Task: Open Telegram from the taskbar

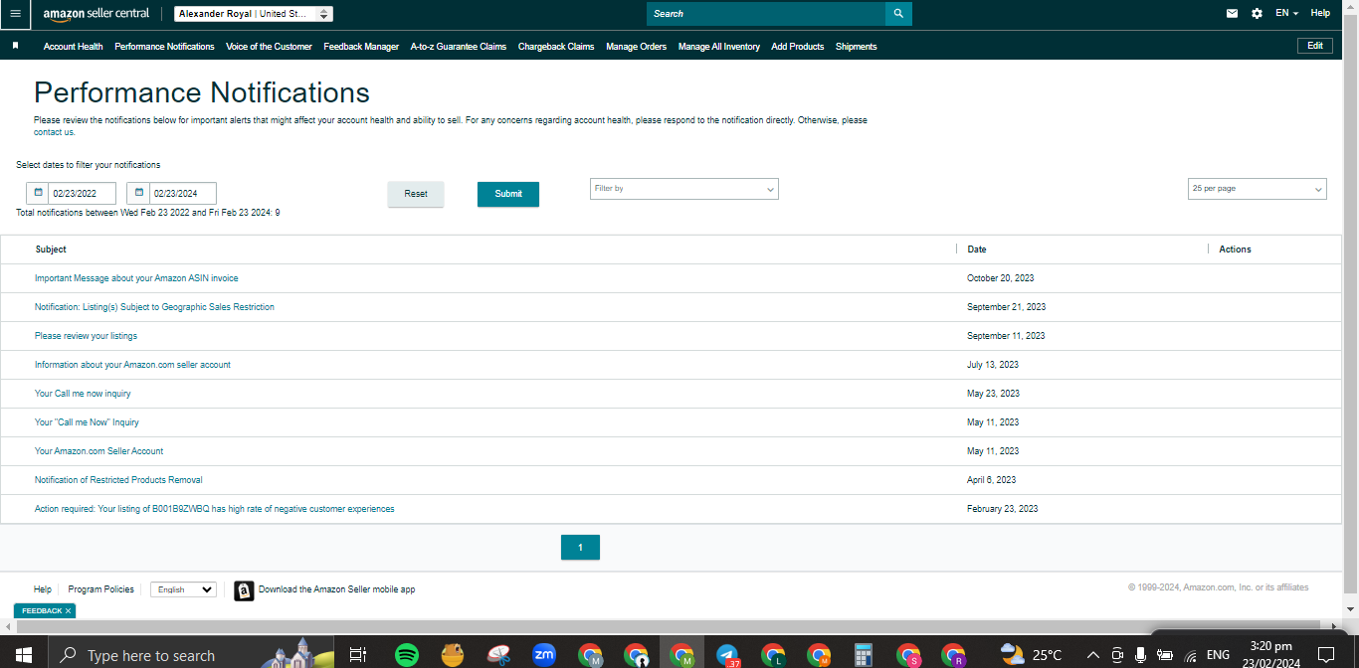Action: point(727,655)
